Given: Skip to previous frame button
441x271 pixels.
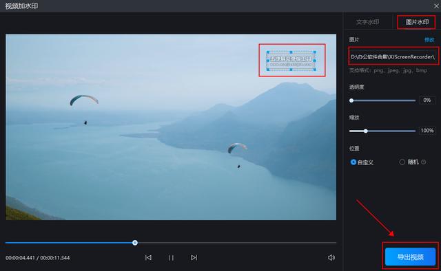Looking at the screenshot, I should pyautogui.click(x=148, y=257).
